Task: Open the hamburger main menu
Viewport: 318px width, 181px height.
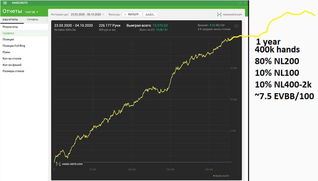Action: 5,3
